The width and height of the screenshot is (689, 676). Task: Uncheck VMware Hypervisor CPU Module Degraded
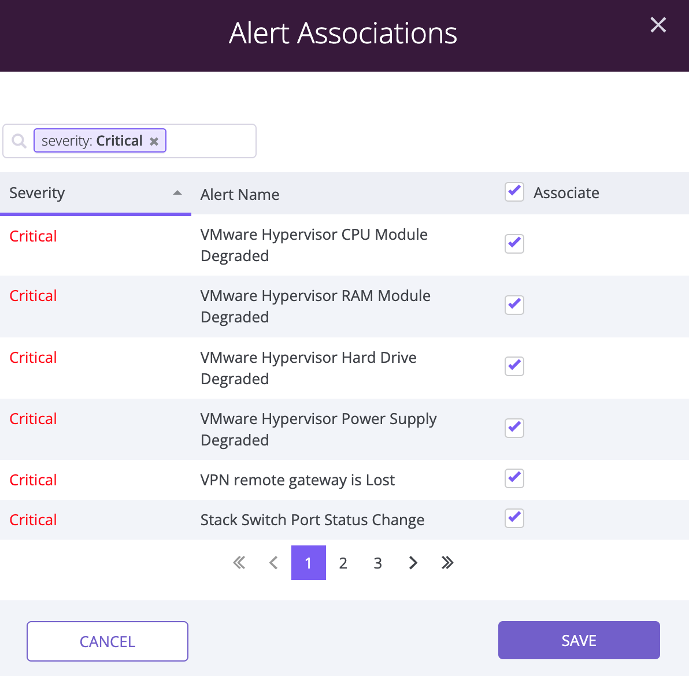pyautogui.click(x=514, y=244)
